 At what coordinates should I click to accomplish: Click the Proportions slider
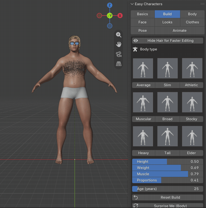point(168,180)
